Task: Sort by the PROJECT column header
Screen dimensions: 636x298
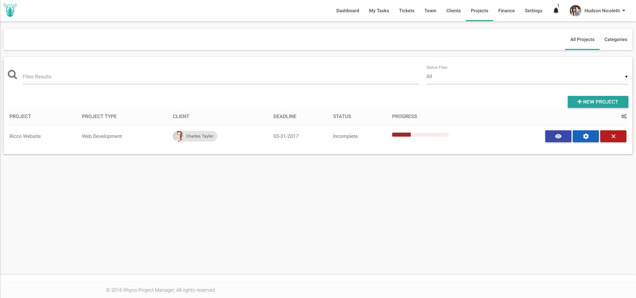Action: point(20,116)
